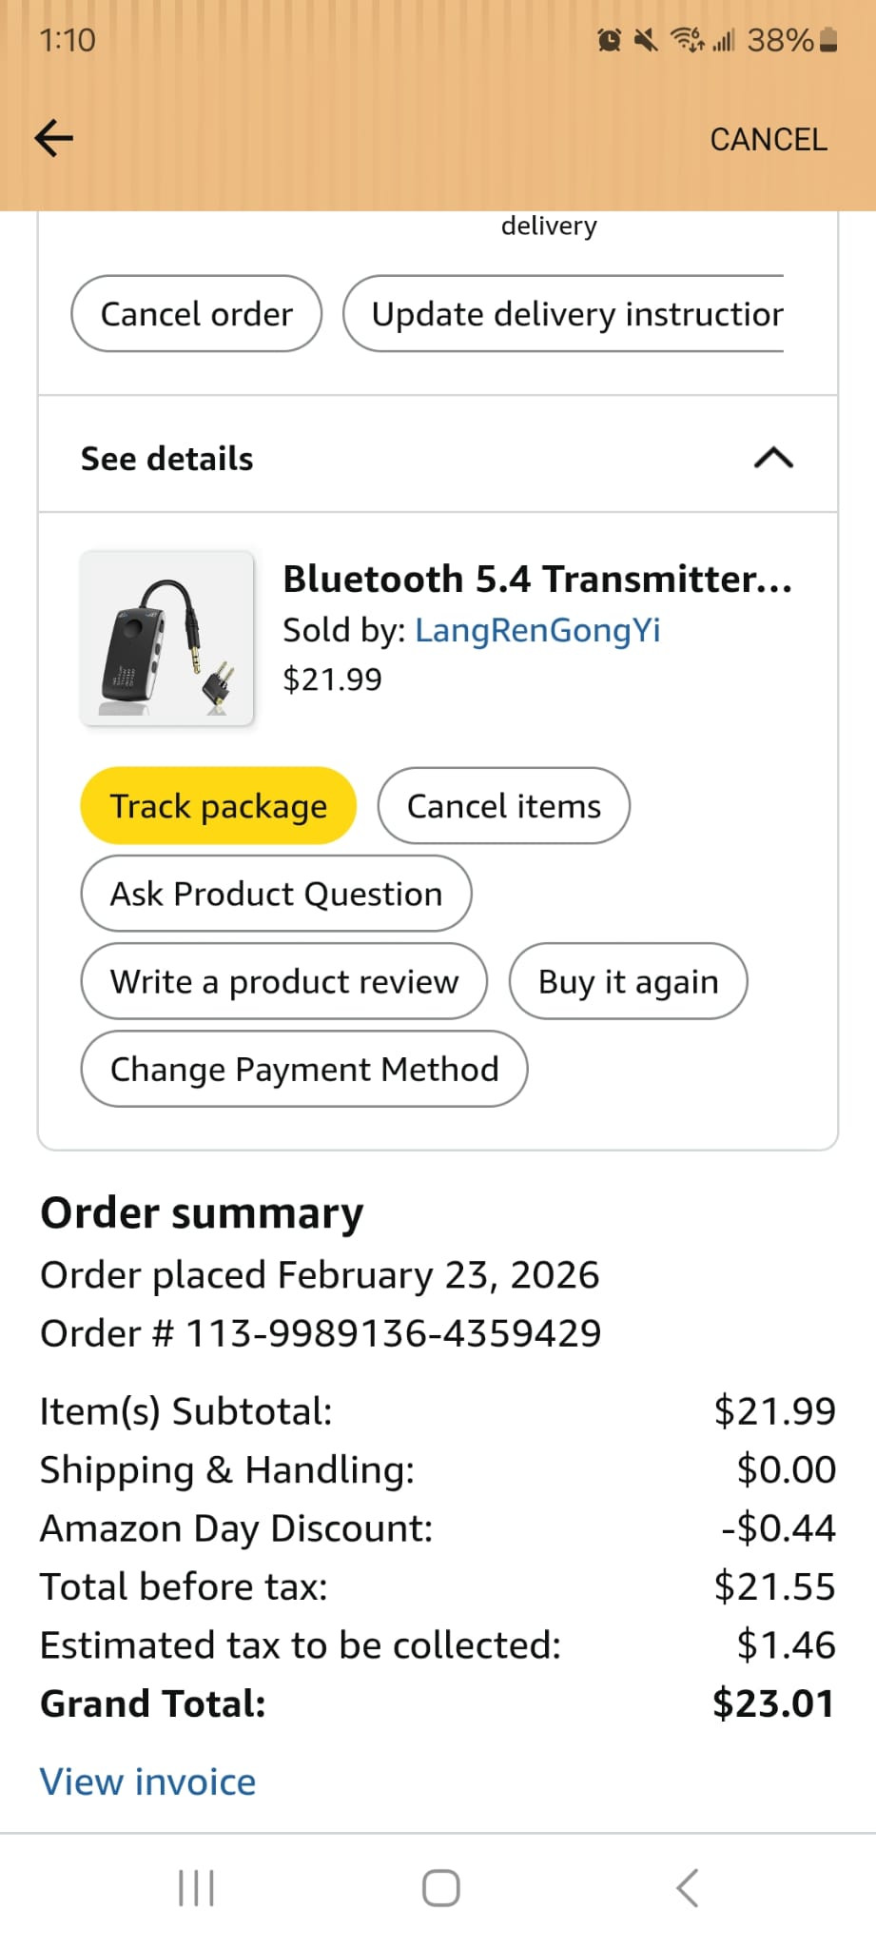876x1949 pixels.
Task: Tap the back arrow in header
Action: [x=54, y=138]
